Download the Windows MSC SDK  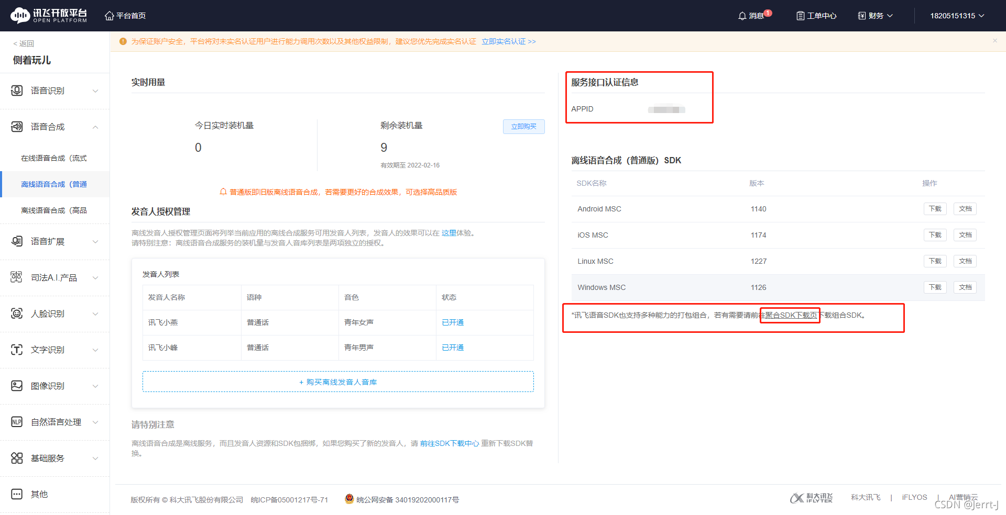pyautogui.click(x=935, y=287)
